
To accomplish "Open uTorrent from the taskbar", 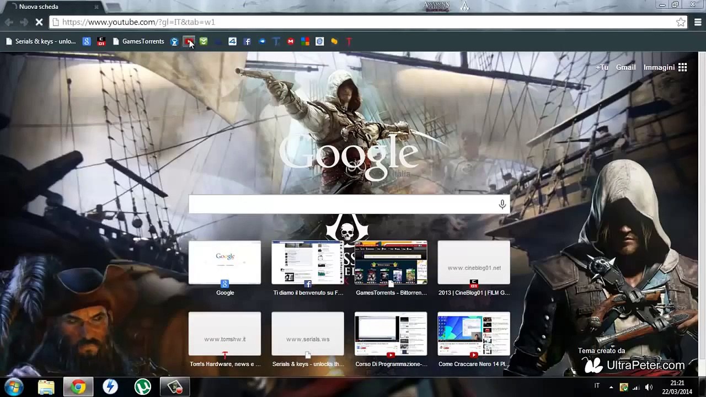I will [143, 387].
